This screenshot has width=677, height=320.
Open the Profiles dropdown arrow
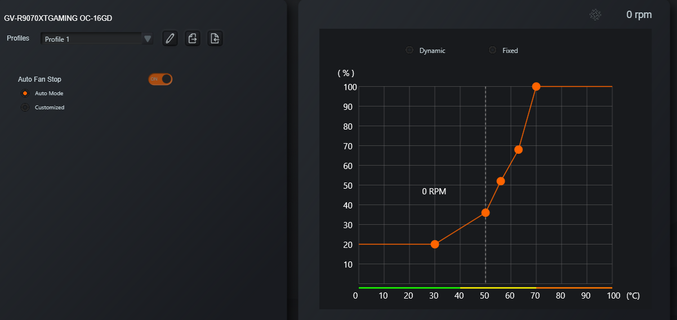pos(148,39)
